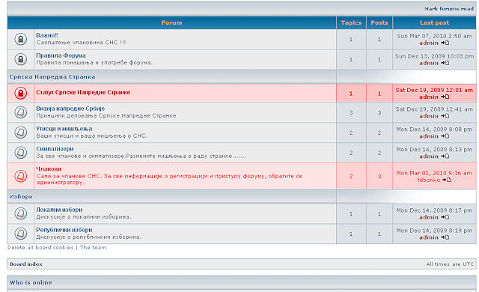Open tdbonko user profile

[429, 180]
